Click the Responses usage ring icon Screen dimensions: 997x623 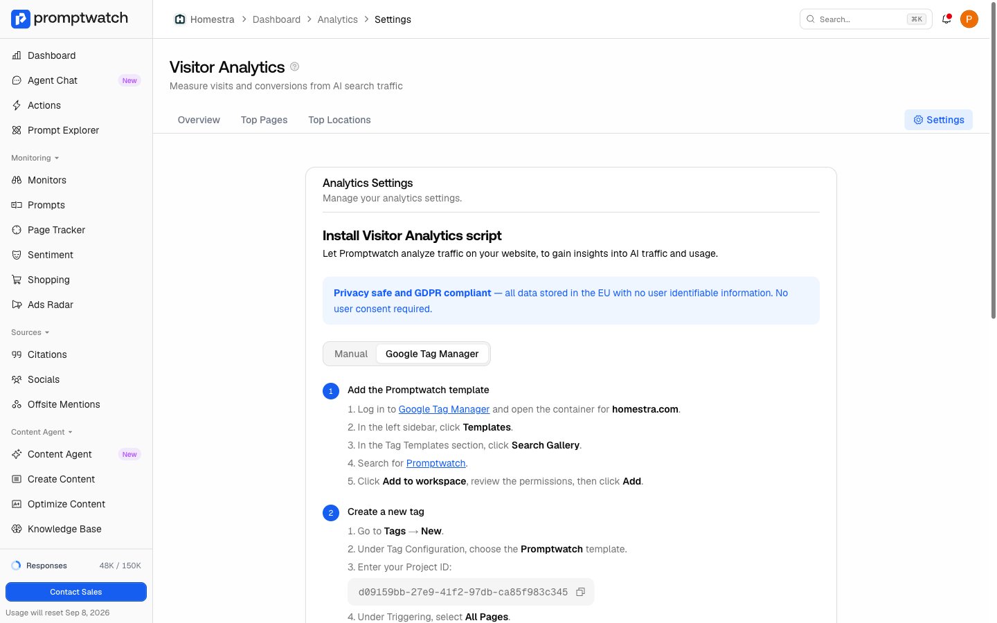pos(16,566)
